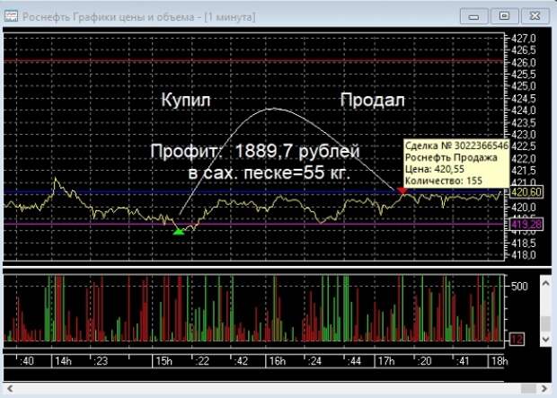
Task: Click the 14h time axis label
Action: tap(63, 361)
